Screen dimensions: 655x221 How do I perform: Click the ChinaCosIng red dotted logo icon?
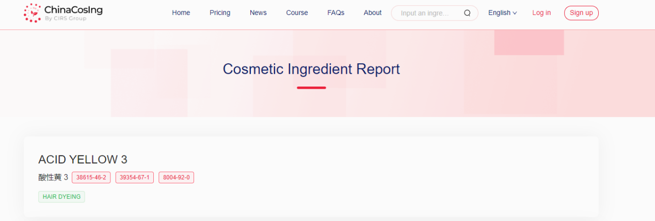point(33,13)
